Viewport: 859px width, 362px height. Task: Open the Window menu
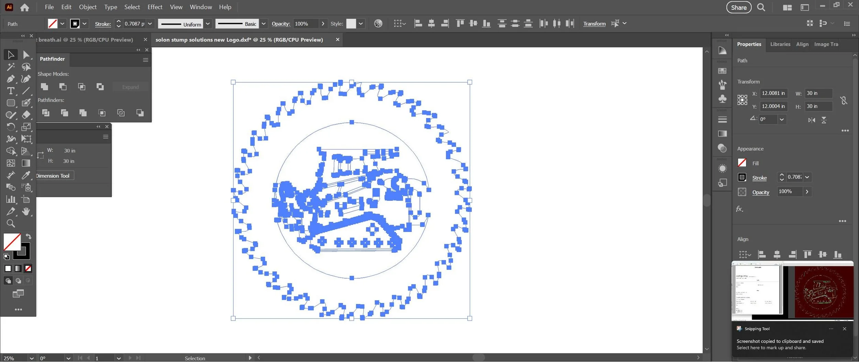(x=201, y=7)
